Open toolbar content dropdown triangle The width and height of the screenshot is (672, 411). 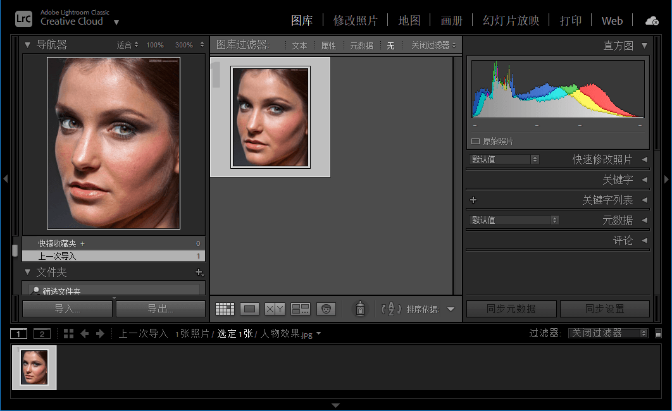point(451,309)
